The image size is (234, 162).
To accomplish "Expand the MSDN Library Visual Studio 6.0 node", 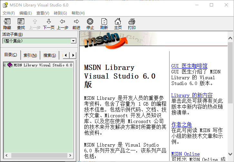I will 5,65.
